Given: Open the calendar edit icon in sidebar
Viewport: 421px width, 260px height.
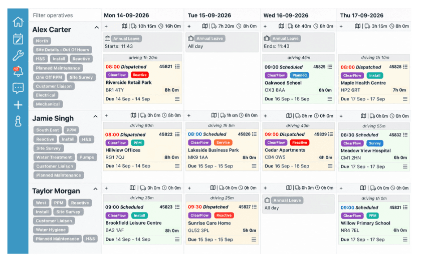Looking at the screenshot, I should point(18,39).
